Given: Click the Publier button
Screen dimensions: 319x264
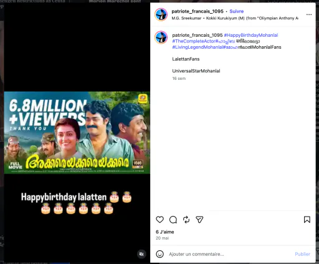Looking at the screenshot, I should (x=302, y=254).
